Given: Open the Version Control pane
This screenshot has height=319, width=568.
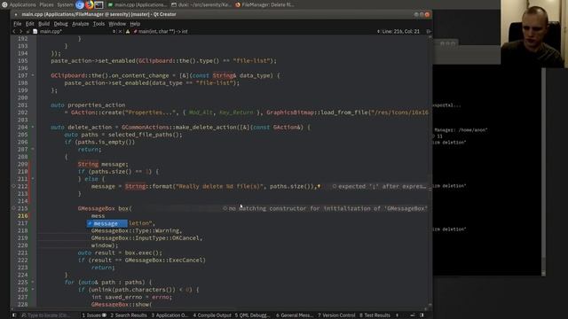Looking at the screenshot, I should [x=336, y=315].
